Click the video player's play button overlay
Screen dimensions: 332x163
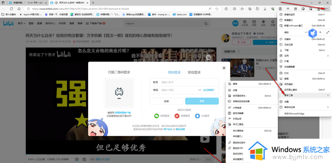coord(205,139)
